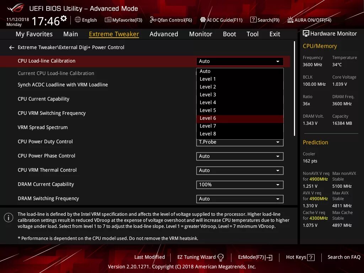
Task: Click EZ Tuning Wizard label
Action: click(196, 257)
